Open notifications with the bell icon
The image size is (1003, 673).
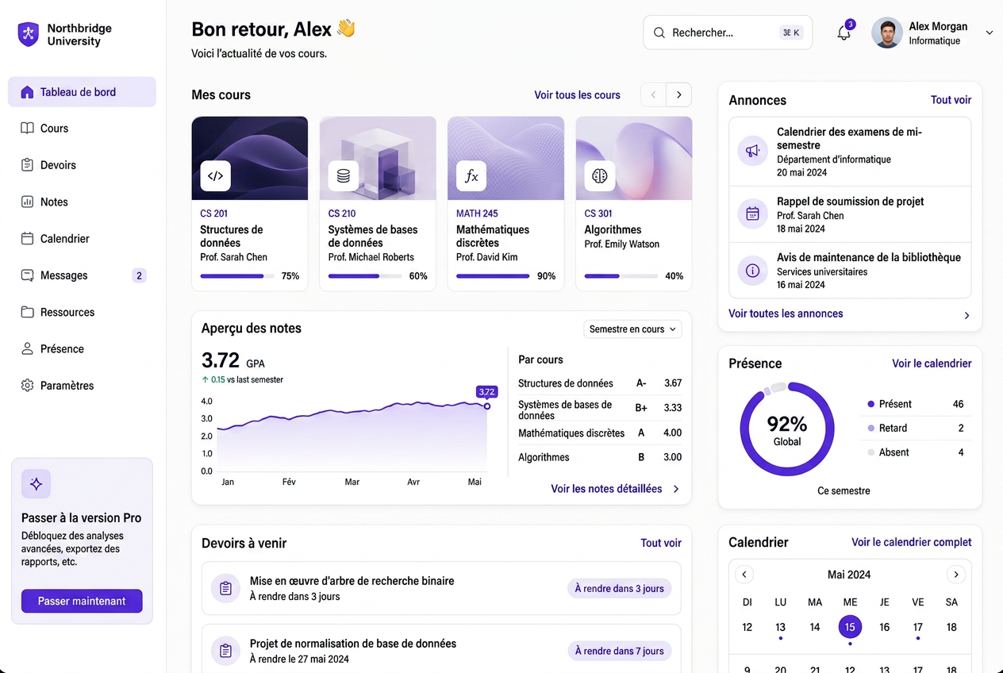pos(844,33)
